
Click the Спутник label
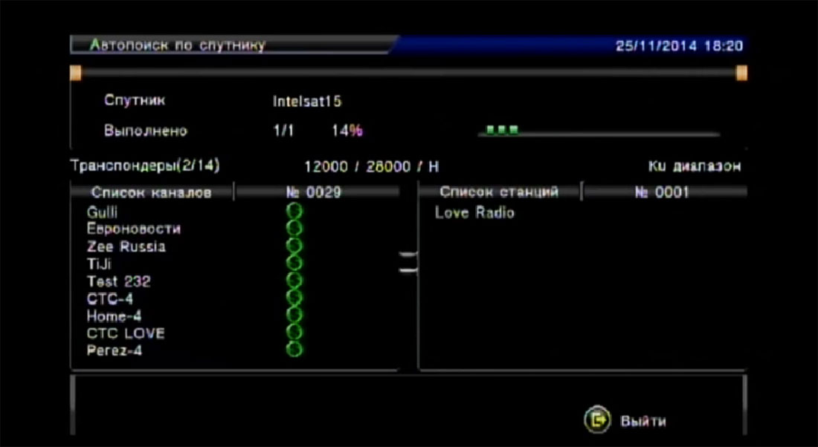135,100
